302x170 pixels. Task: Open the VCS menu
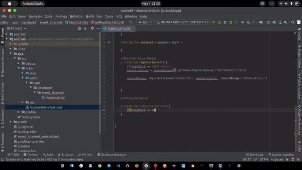pos(119,17)
